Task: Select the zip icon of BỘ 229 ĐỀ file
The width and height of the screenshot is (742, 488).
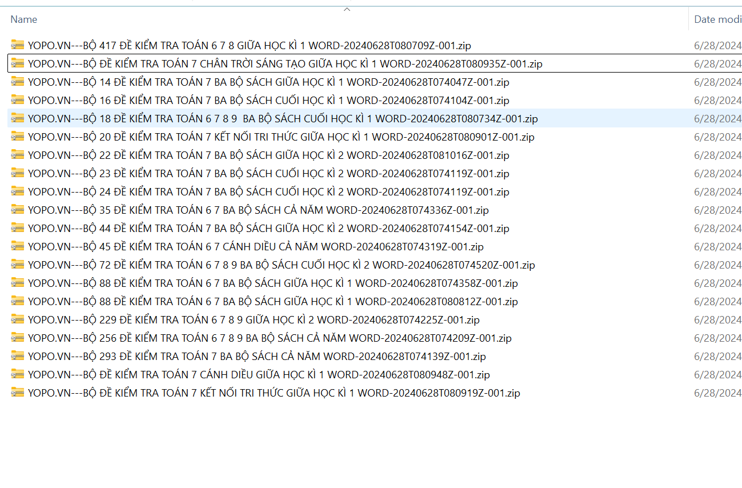Action: tap(18, 319)
